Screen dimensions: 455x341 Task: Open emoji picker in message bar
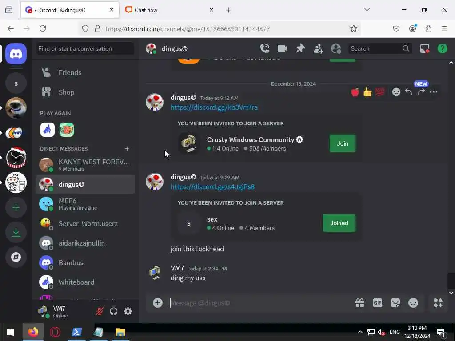pos(413,303)
